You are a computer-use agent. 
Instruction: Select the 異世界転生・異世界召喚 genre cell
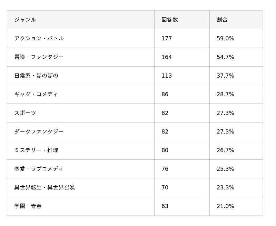click(45, 187)
